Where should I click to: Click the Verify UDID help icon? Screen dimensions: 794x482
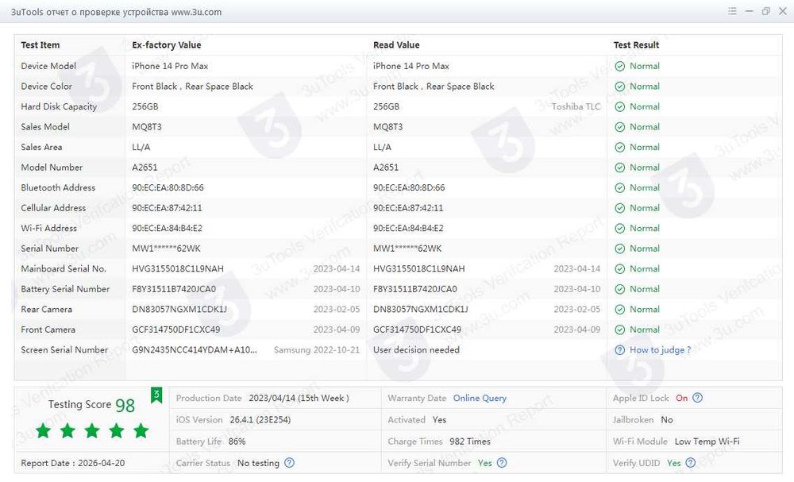point(690,463)
